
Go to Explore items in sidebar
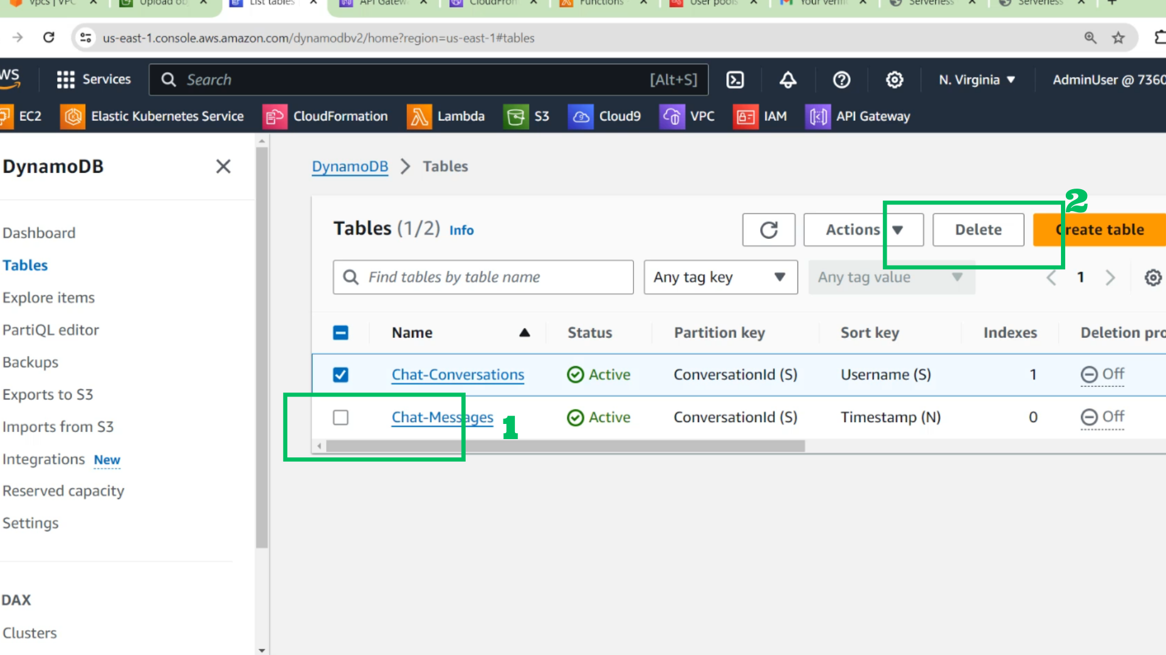[x=49, y=298]
